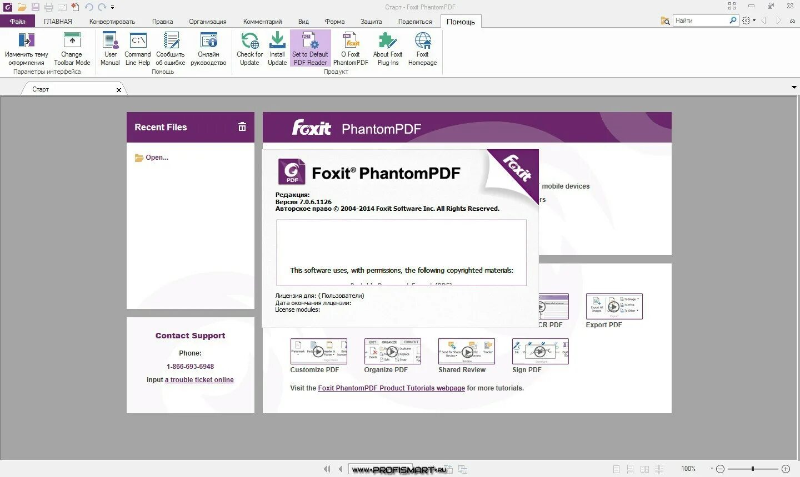The height and width of the screenshot is (477, 800).
Task: Switch to the Поделиться tab
Action: 415,22
